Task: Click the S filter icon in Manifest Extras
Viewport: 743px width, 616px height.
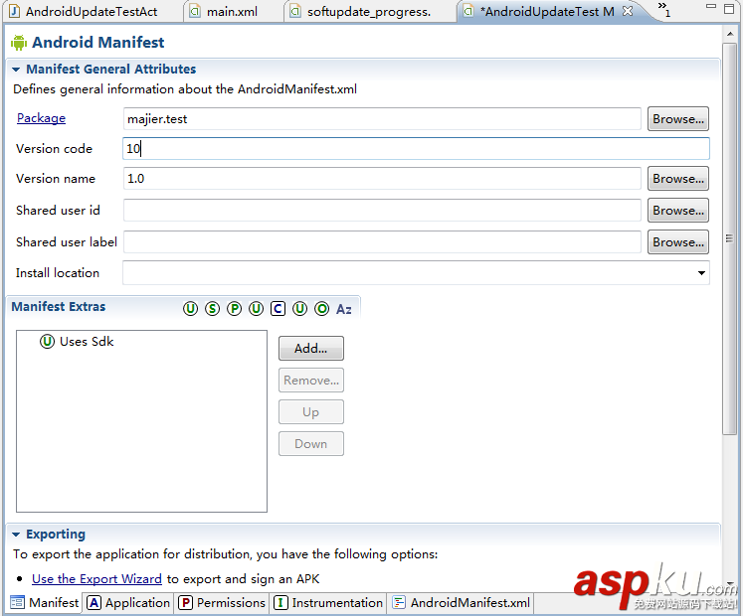Action: pos(212,309)
